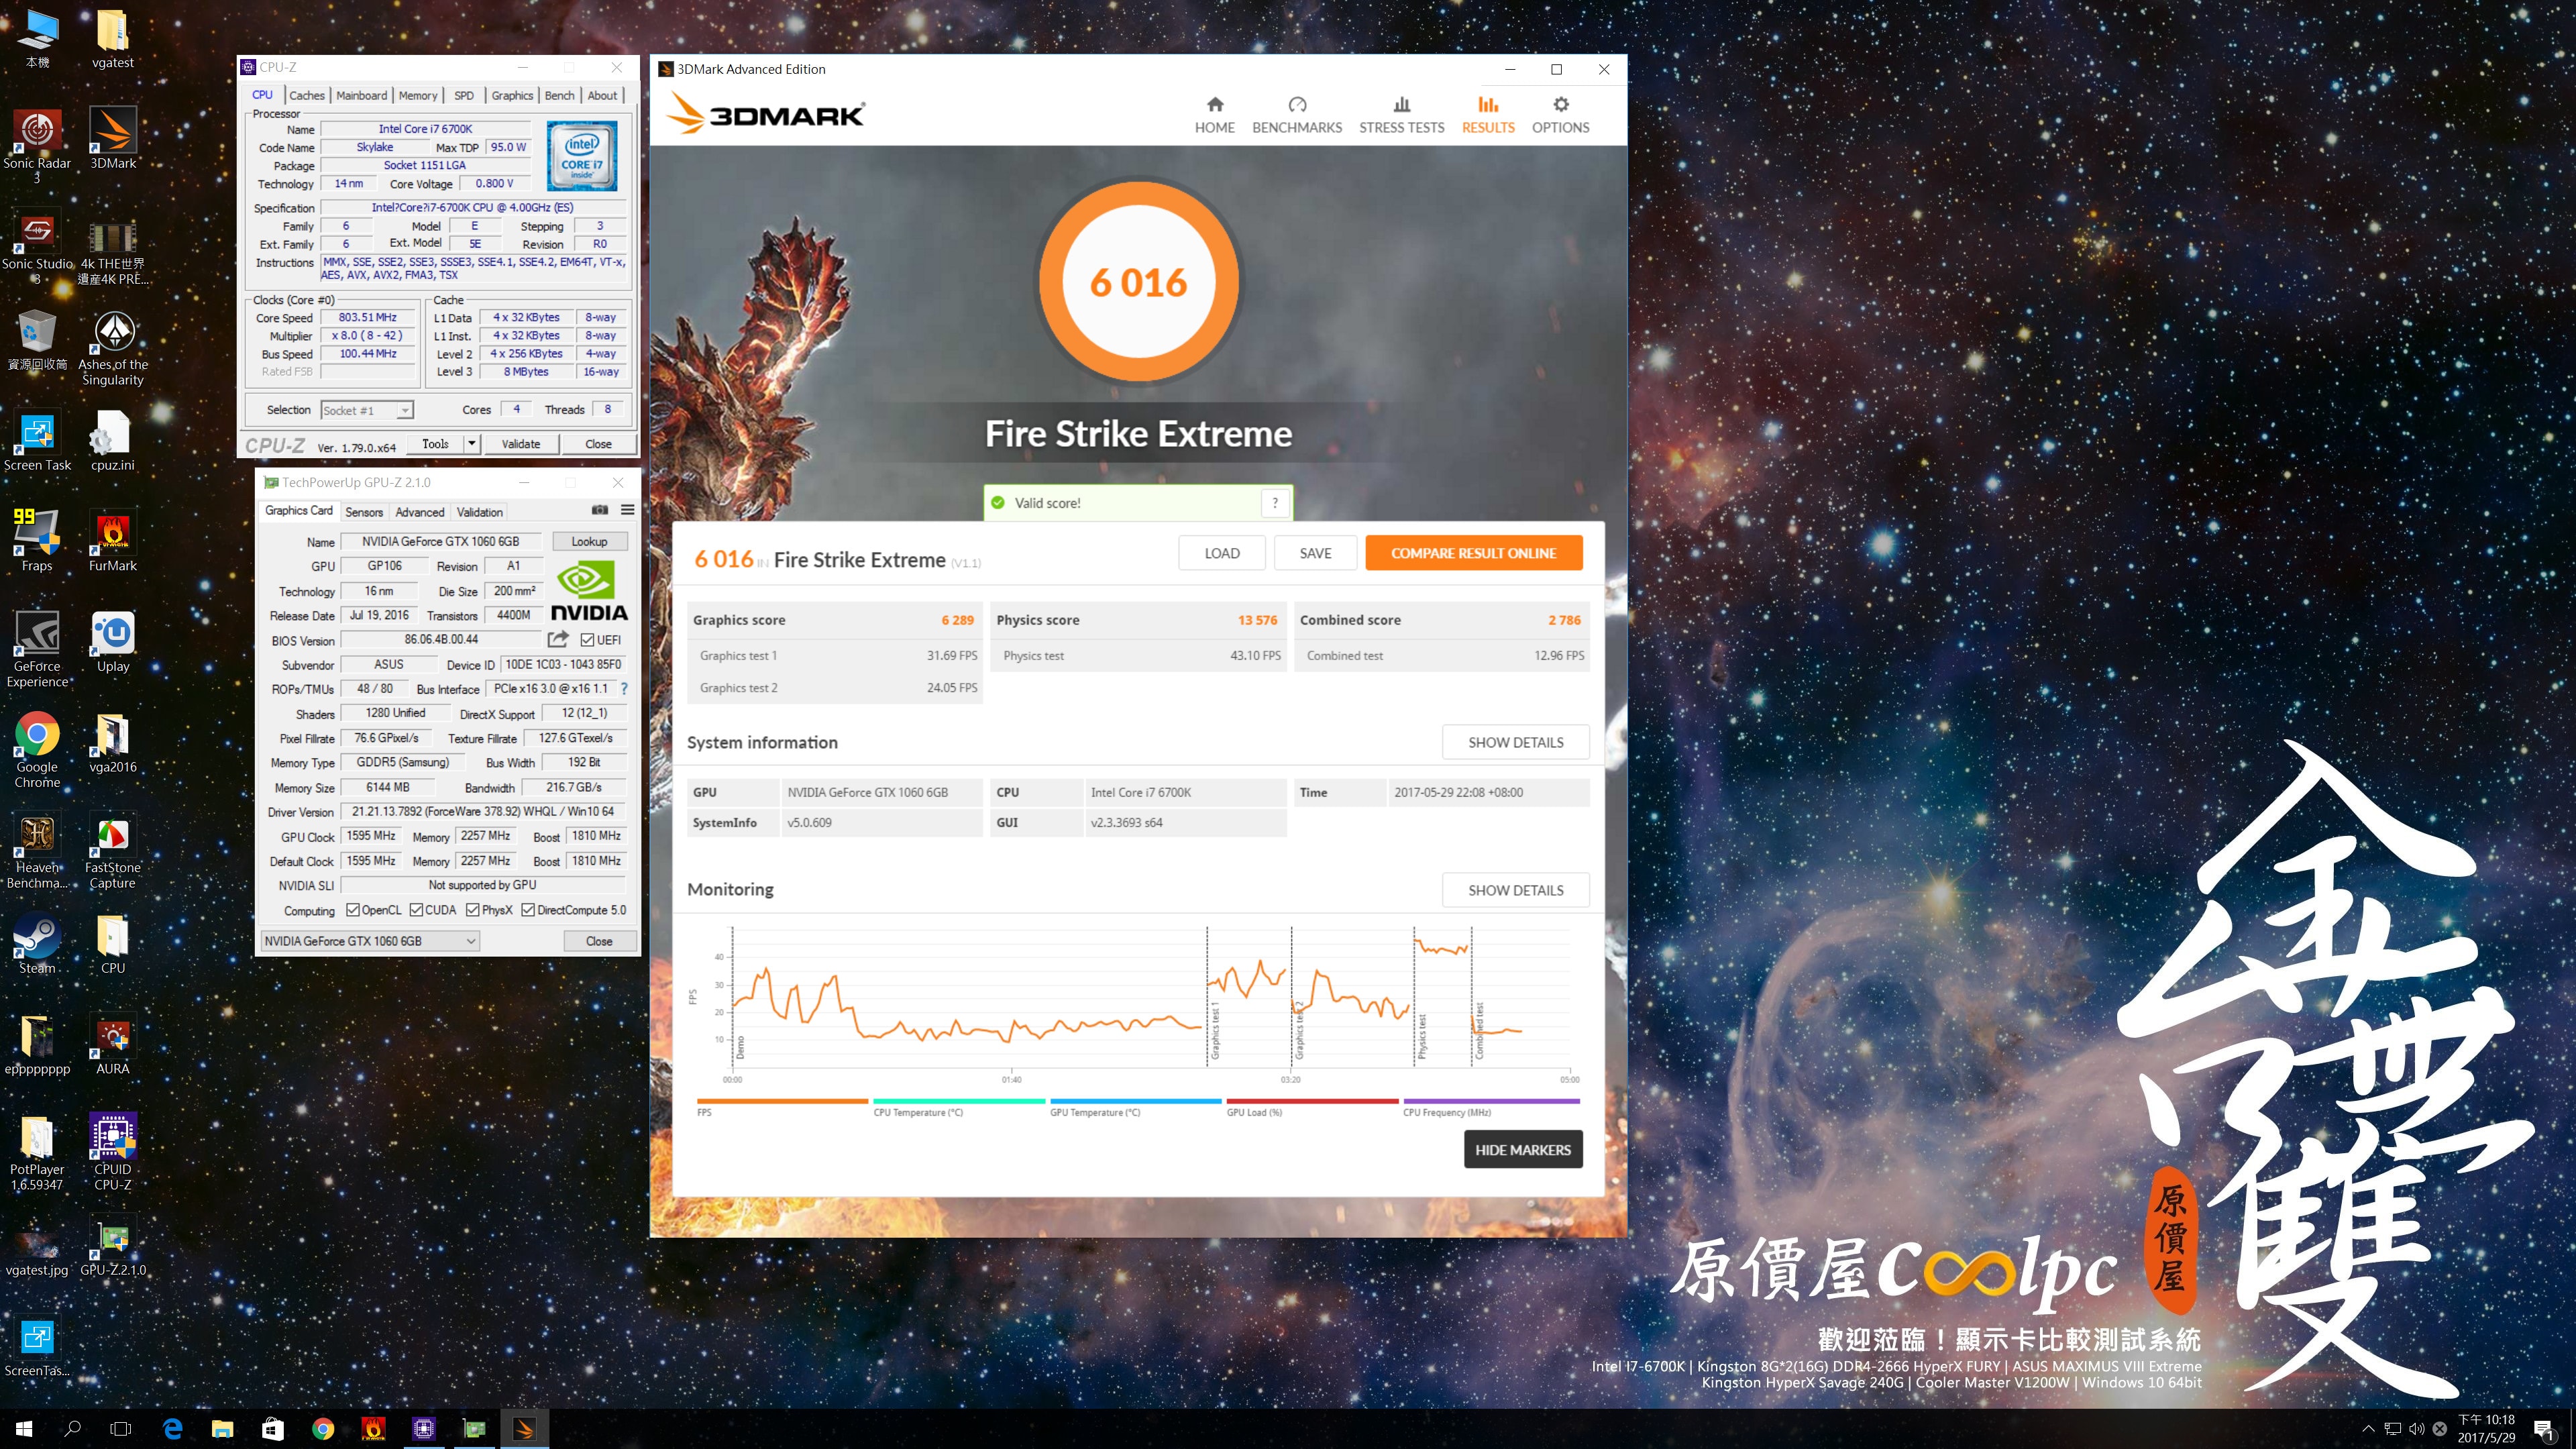Click SHOW DETAILS for Monitoring
The width and height of the screenshot is (2576, 1449).
pos(1515,890)
